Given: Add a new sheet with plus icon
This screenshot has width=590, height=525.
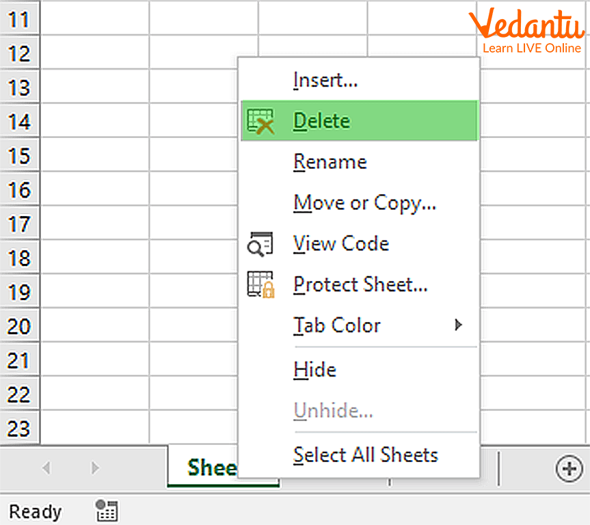Looking at the screenshot, I should (x=569, y=468).
